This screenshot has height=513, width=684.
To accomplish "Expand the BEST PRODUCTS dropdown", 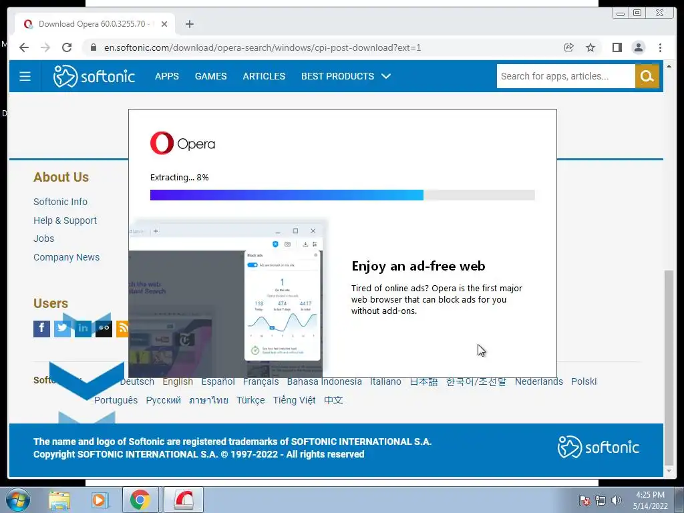I will (x=346, y=76).
